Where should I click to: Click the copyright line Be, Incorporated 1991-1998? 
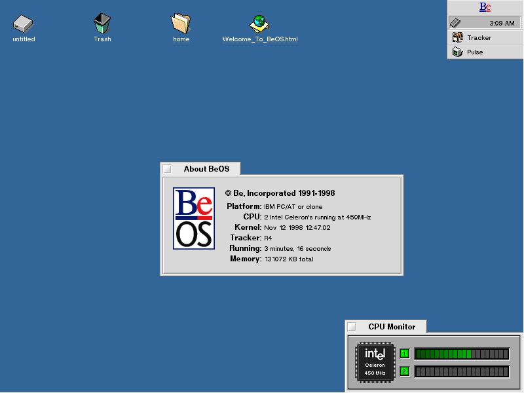click(280, 193)
